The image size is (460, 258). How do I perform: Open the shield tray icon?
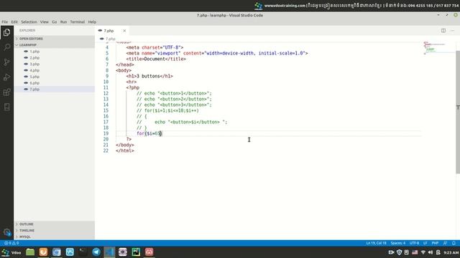click(x=399, y=252)
